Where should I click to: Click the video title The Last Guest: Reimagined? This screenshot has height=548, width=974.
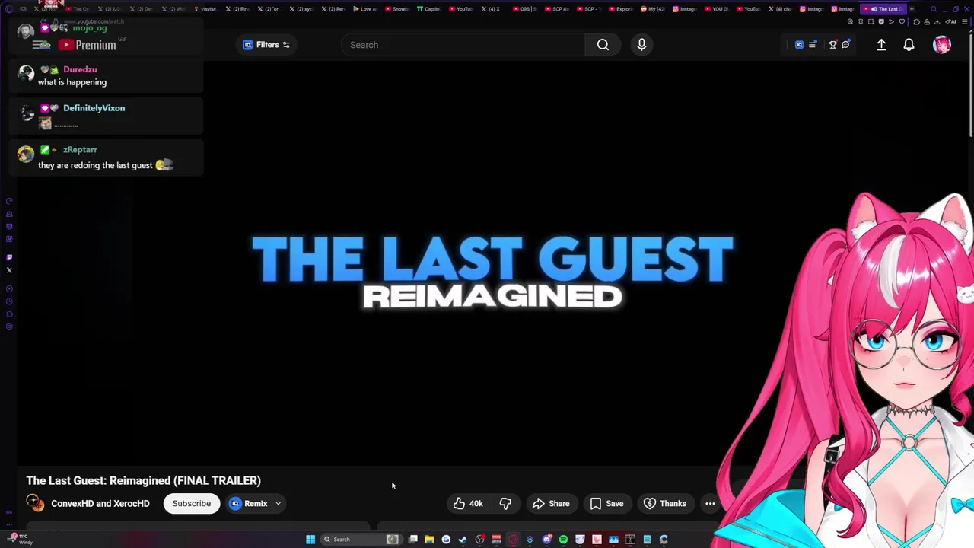point(143,480)
